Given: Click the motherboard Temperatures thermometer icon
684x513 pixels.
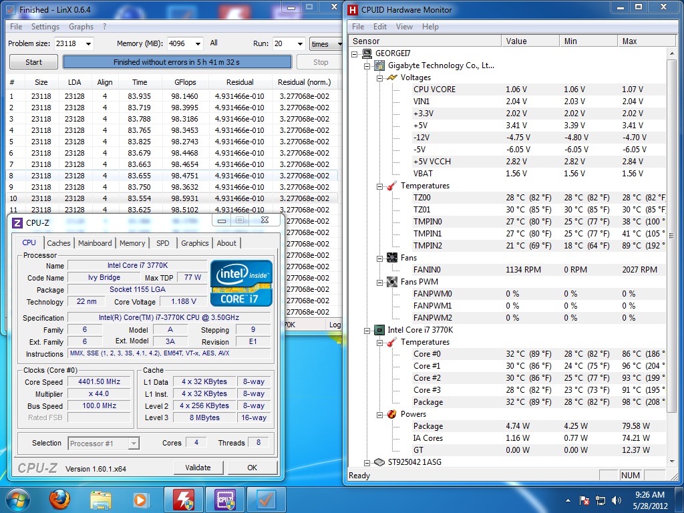Looking at the screenshot, I should pos(392,186).
